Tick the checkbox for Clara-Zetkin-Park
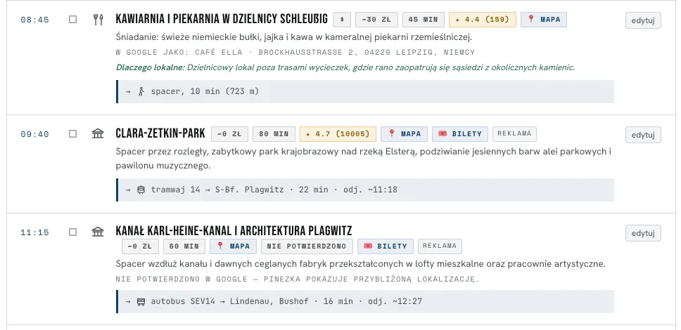 [73, 134]
